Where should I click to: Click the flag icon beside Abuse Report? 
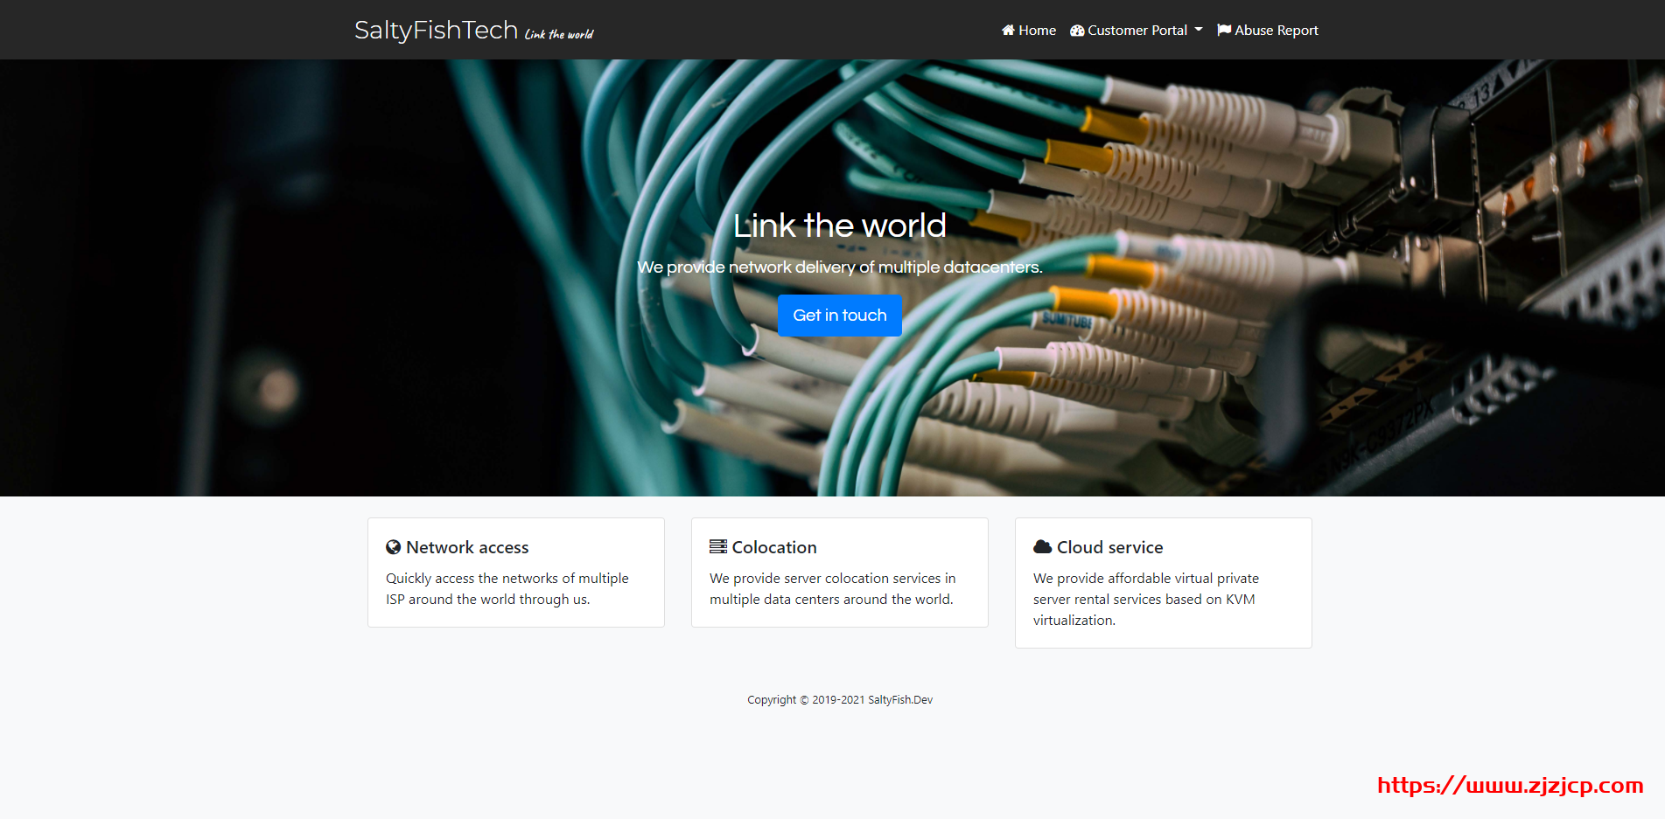1224,30
